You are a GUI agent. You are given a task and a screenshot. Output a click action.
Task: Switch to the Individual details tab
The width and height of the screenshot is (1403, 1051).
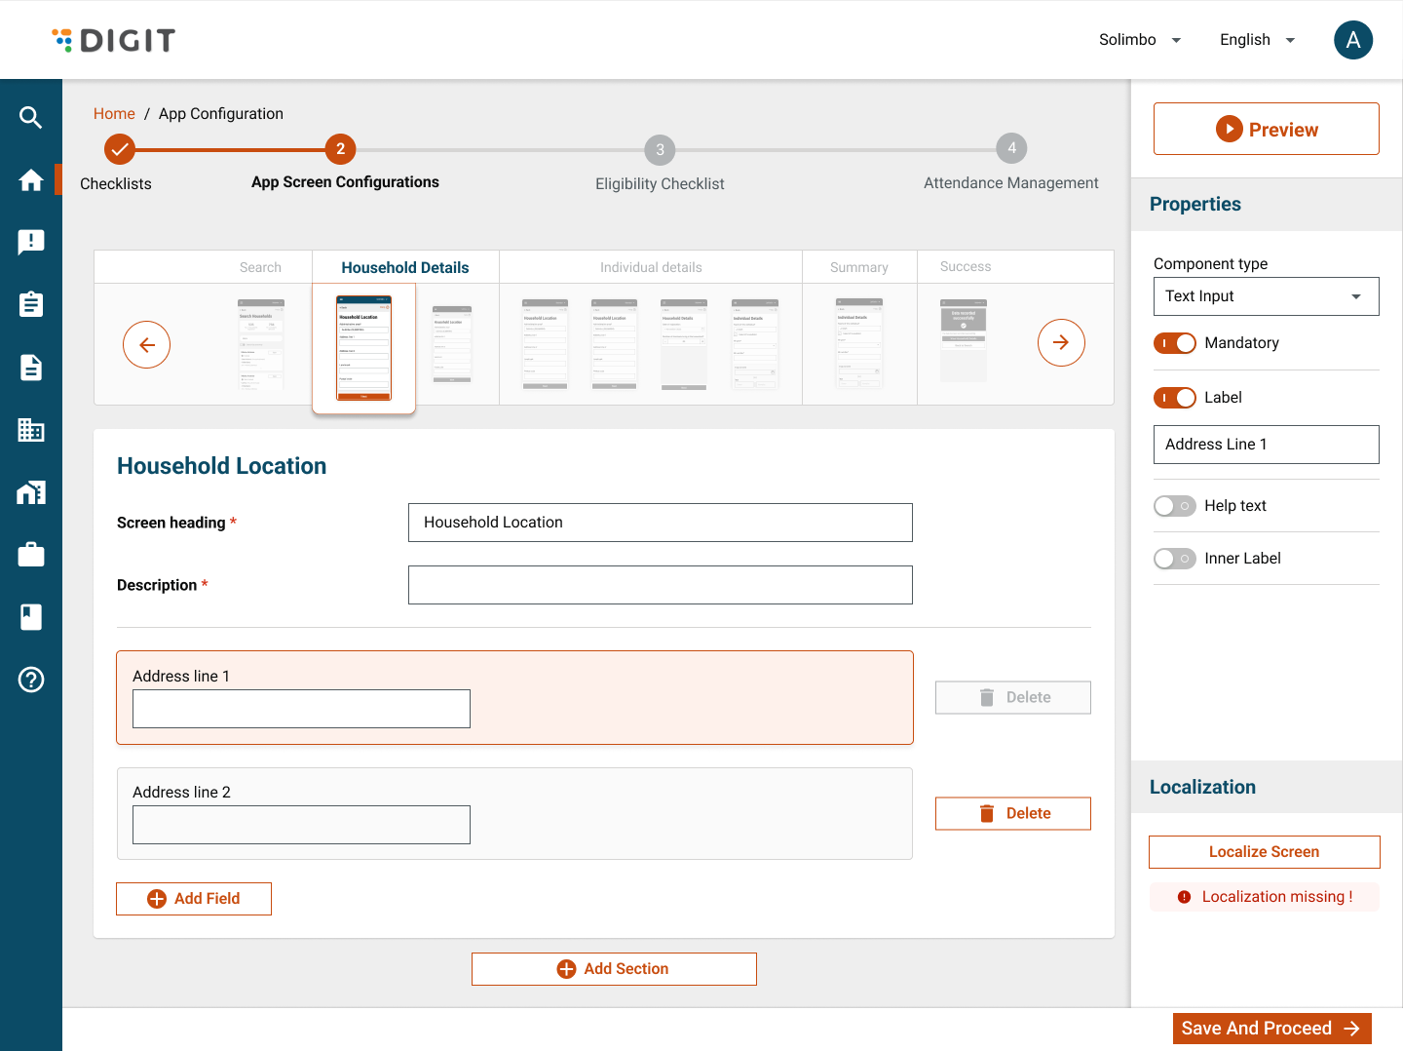(x=651, y=267)
